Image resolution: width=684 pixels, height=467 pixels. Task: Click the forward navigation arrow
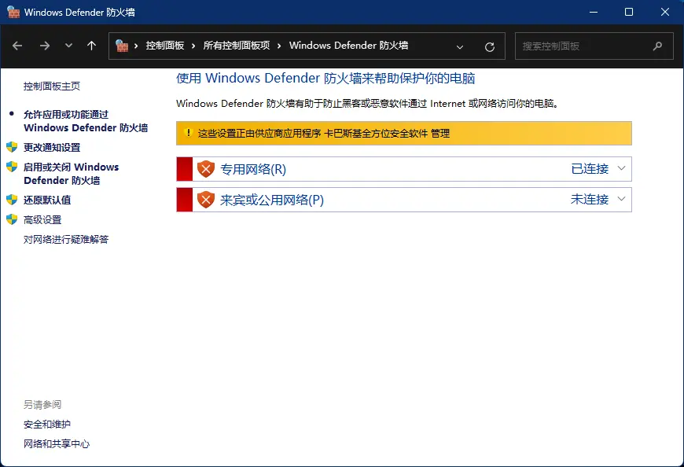45,46
